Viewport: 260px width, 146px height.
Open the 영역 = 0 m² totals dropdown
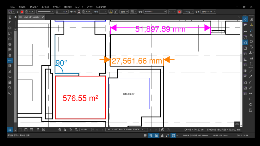[x=208, y=12]
